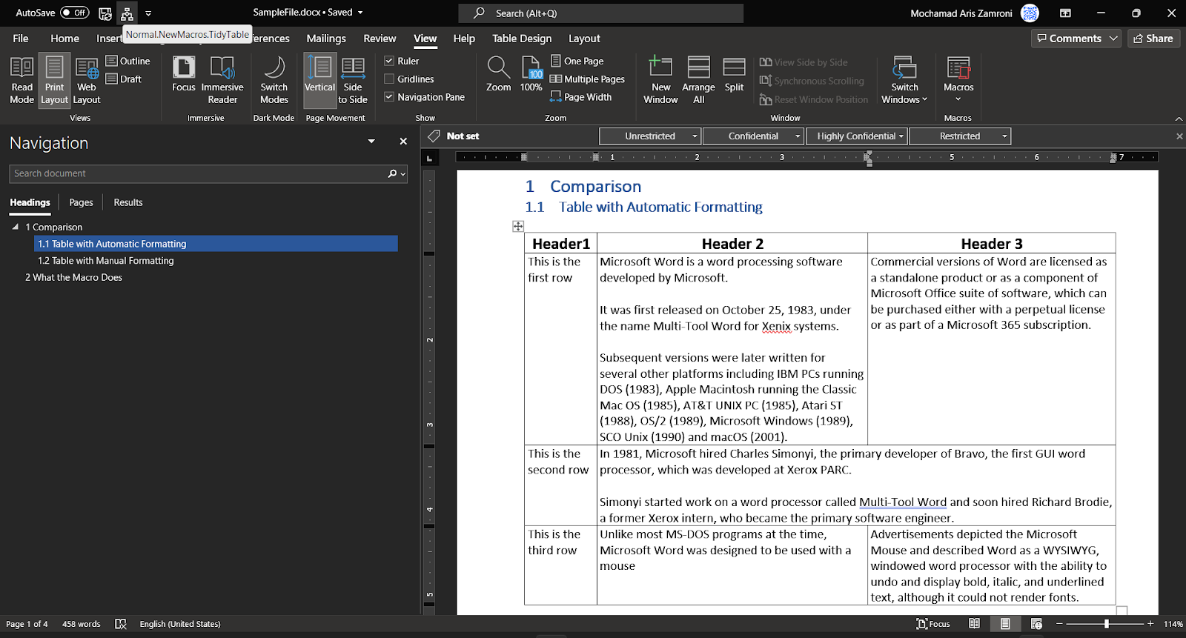Switch to Web Layout view
Screen dimensions: 1186x638
[x=87, y=80]
